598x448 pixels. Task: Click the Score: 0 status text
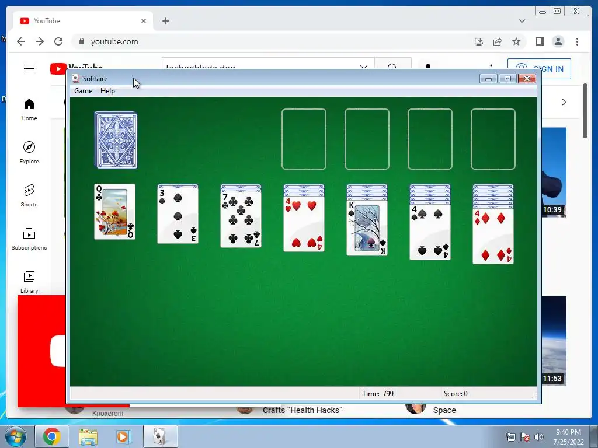click(x=456, y=394)
